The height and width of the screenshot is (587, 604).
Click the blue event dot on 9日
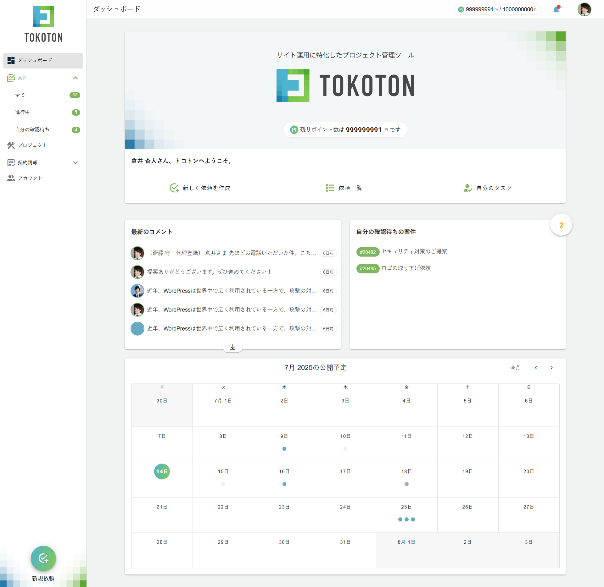(x=284, y=449)
